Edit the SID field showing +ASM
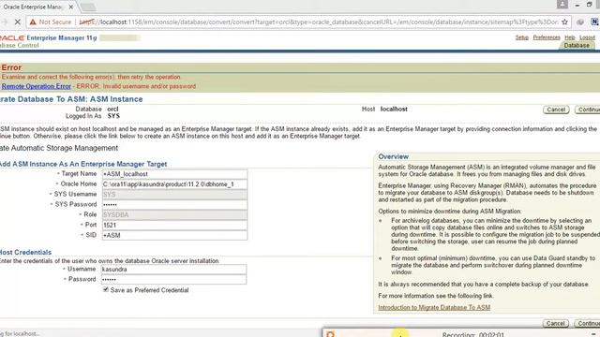 pos(174,235)
